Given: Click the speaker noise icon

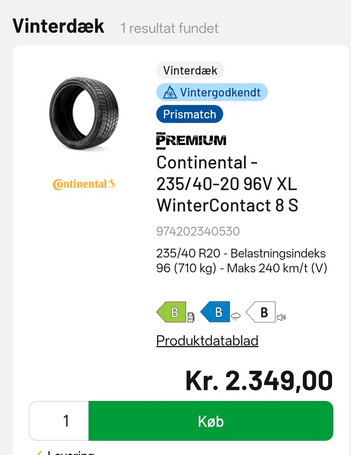Looking at the screenshot, I should click(x=281, y=317).
